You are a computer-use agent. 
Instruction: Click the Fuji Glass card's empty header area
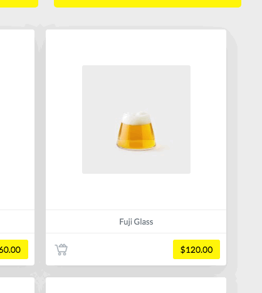[136, 47]
